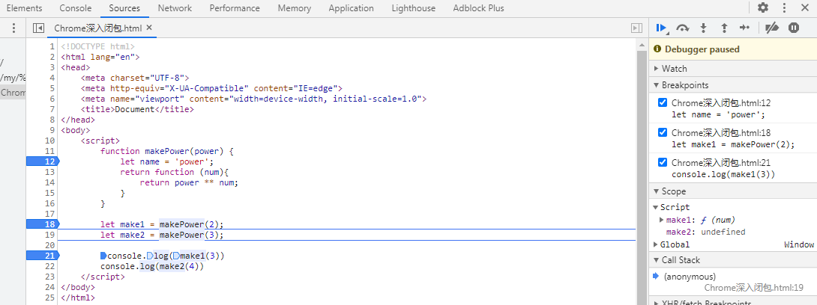Jump to breakpoint Chrome深入闭包.html:18
This screenshot has height=305, width=817.
(721, 132)
